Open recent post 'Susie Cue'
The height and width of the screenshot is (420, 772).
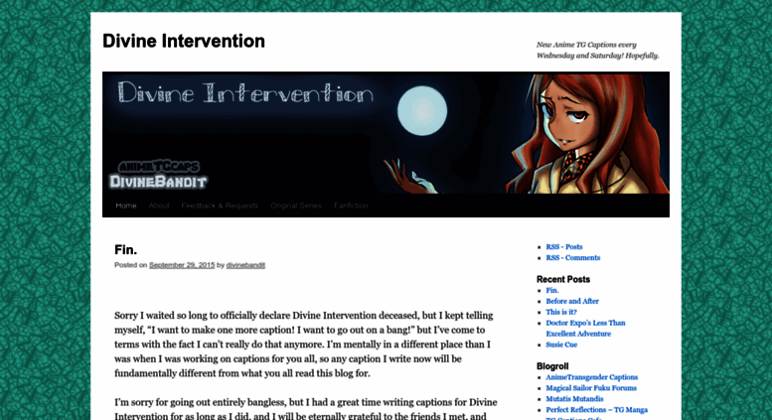click(x=561, y=345)
